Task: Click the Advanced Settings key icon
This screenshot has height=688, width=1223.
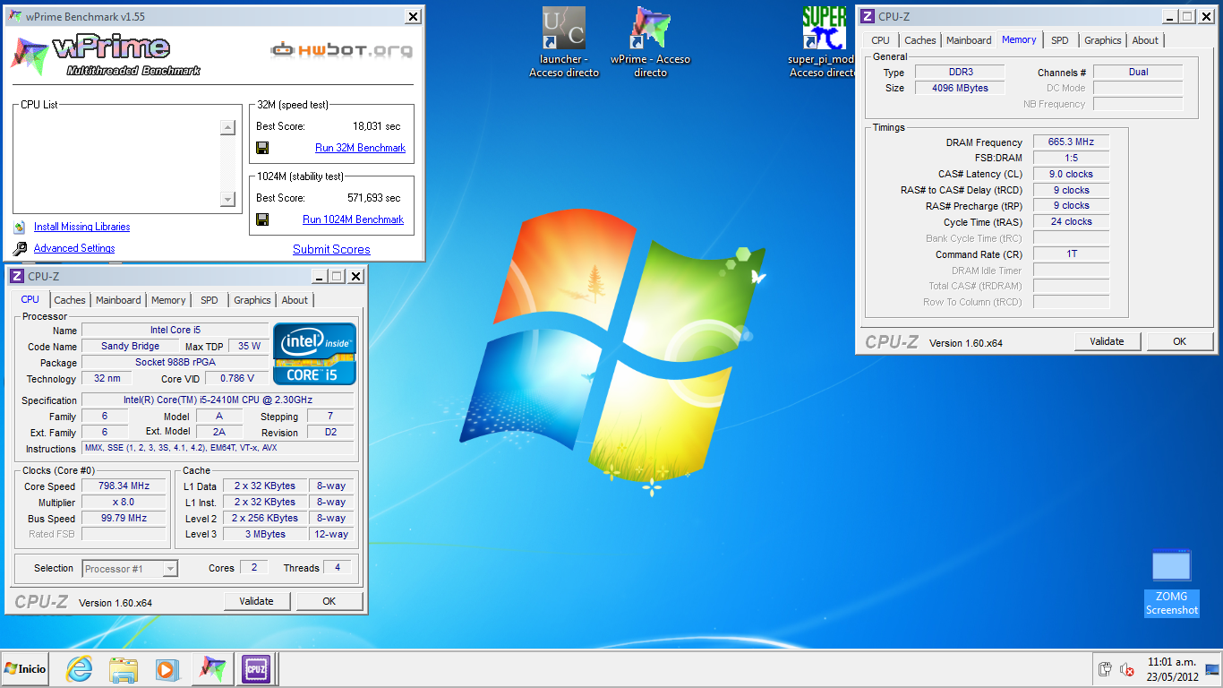Action: point(20,249)
